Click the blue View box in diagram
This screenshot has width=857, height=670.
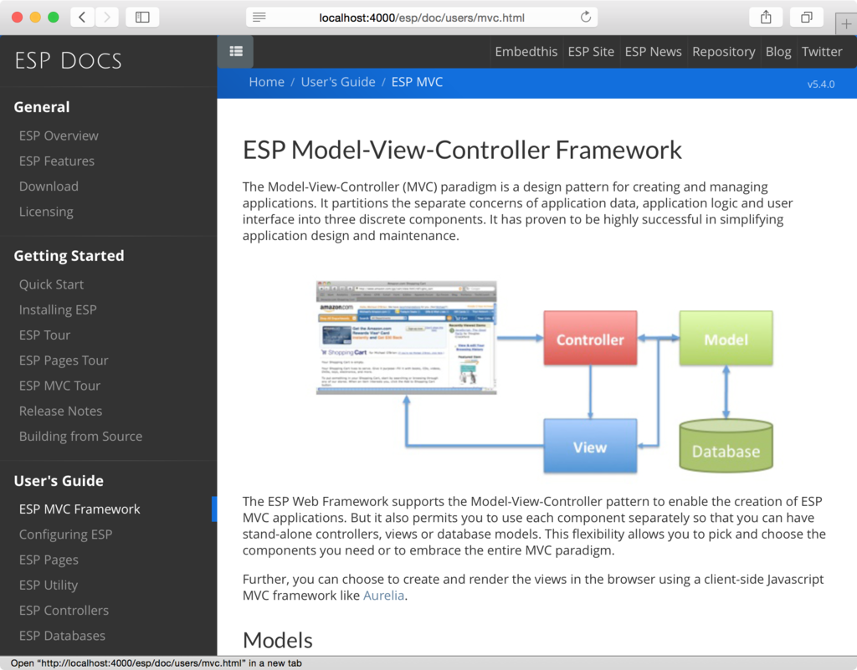pyautogui.click(x=590, y=446)
